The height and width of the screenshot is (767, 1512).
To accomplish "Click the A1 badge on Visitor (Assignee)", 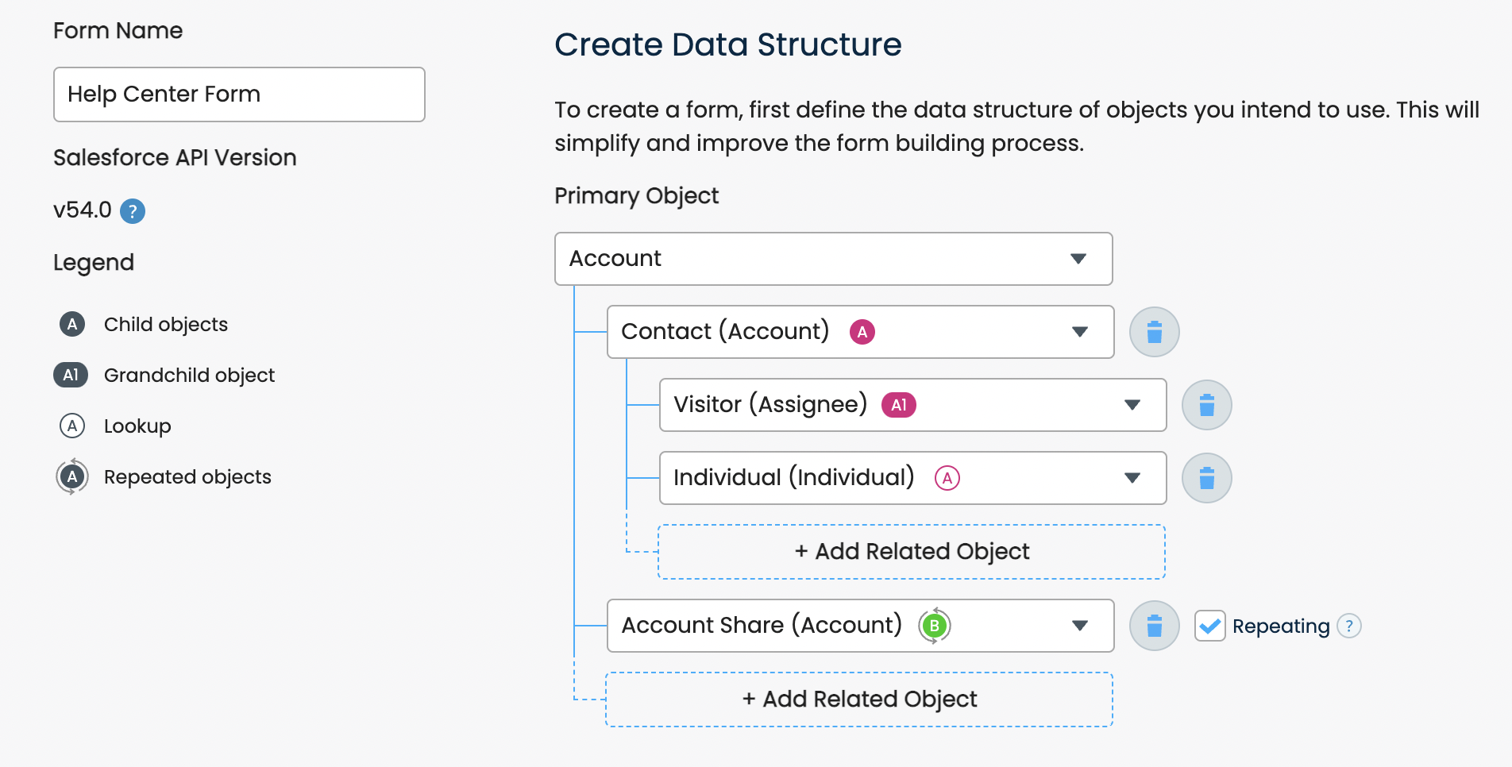I will coord(898,405).
